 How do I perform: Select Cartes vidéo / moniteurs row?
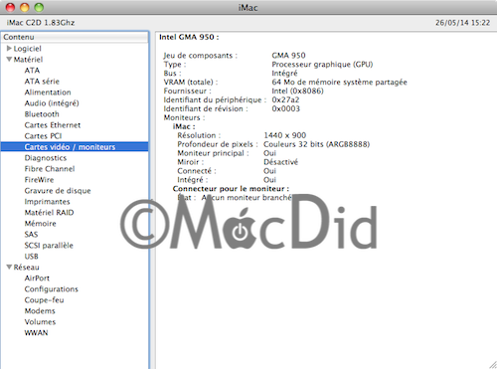pyautogui.click(x=75, y=147)
